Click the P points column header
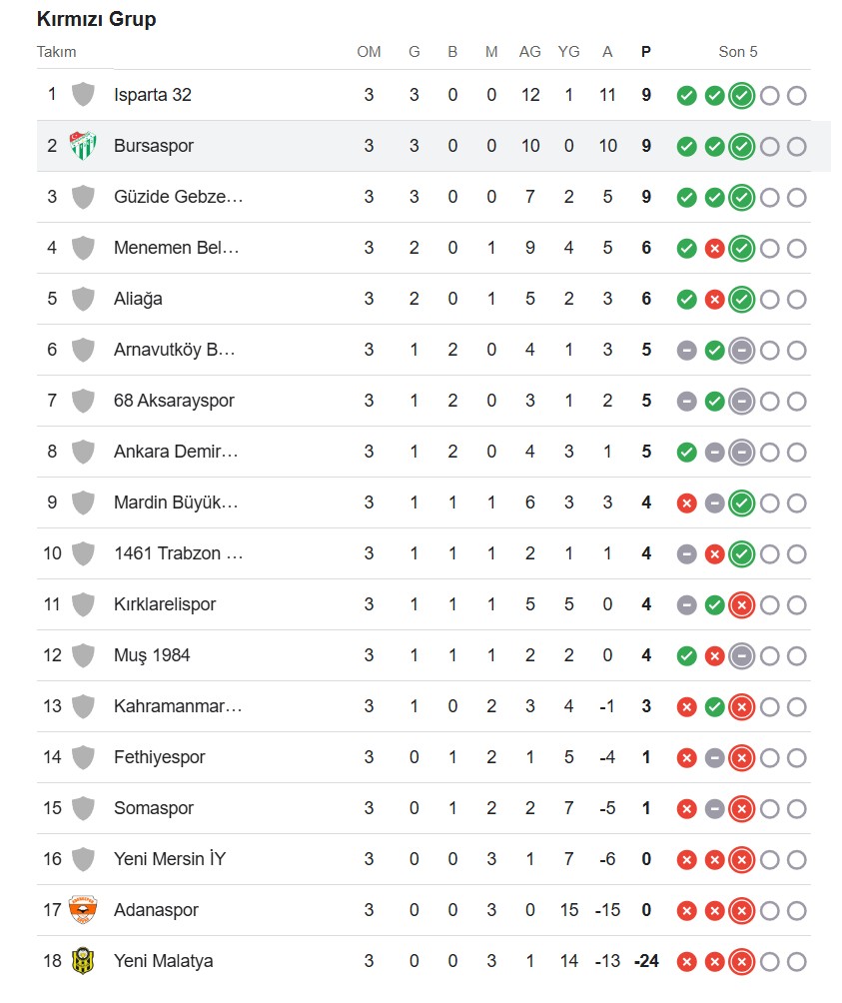Image resolution: width=842 pixels, height=1003 pixels. 645,52
